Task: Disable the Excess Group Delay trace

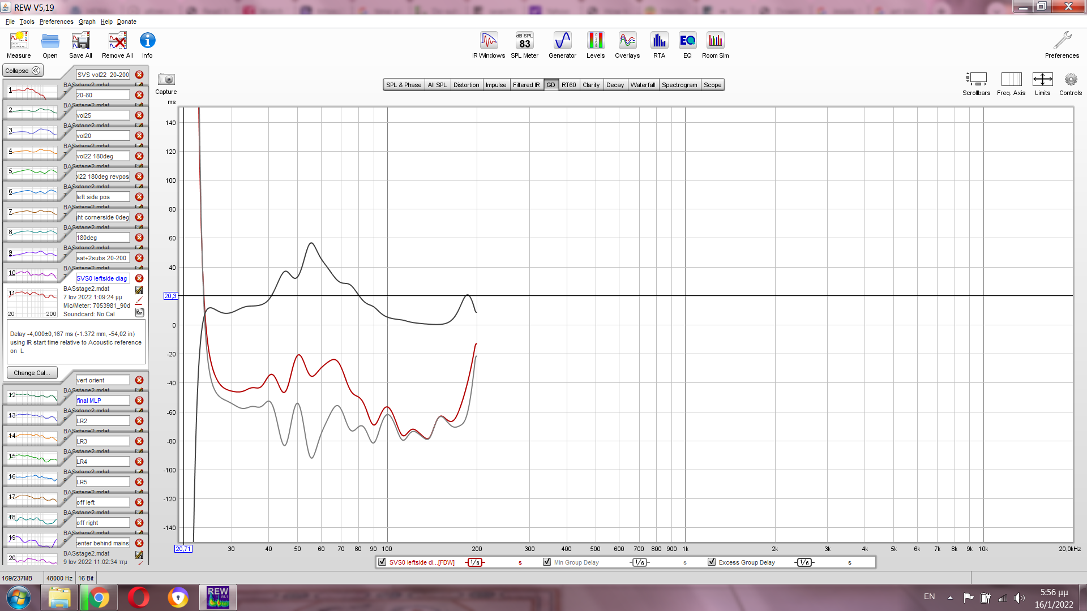Action: (712, 562)
